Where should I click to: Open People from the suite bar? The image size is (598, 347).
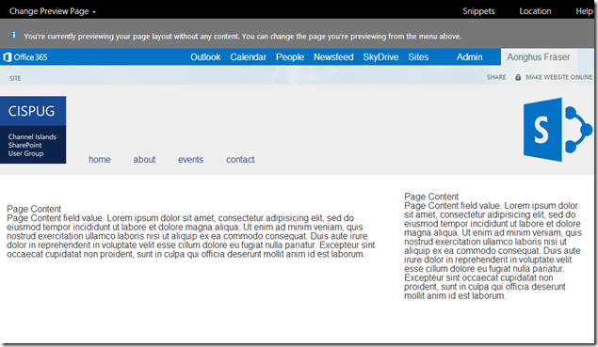point(290,57)
